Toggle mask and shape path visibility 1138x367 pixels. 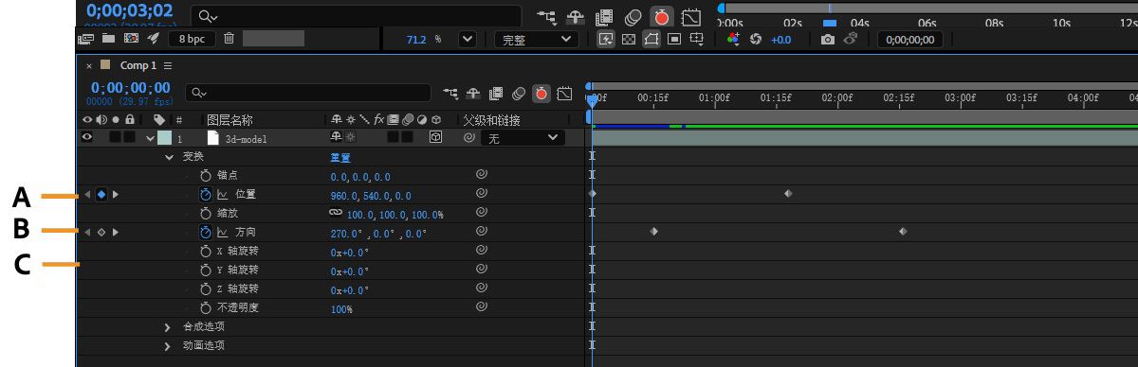[x=652, y=40]
